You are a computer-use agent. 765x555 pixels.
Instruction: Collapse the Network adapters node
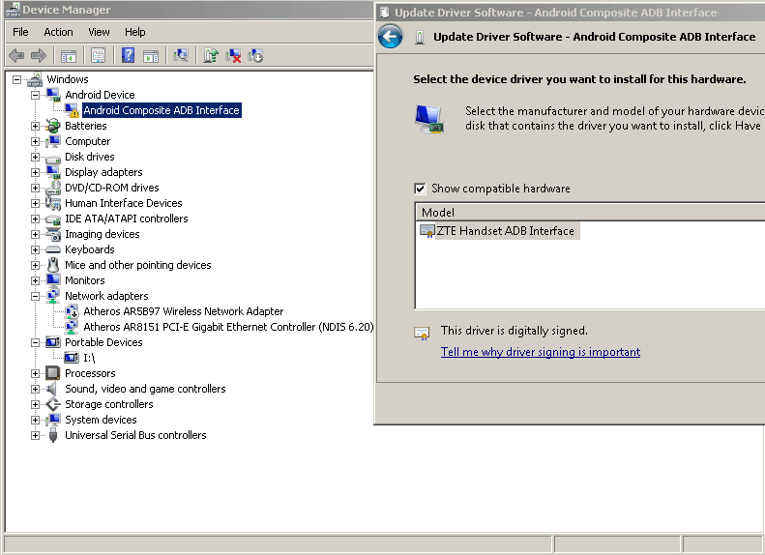(35, 296)
